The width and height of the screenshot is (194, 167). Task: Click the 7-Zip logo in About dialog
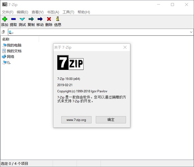tap(70, 63)
